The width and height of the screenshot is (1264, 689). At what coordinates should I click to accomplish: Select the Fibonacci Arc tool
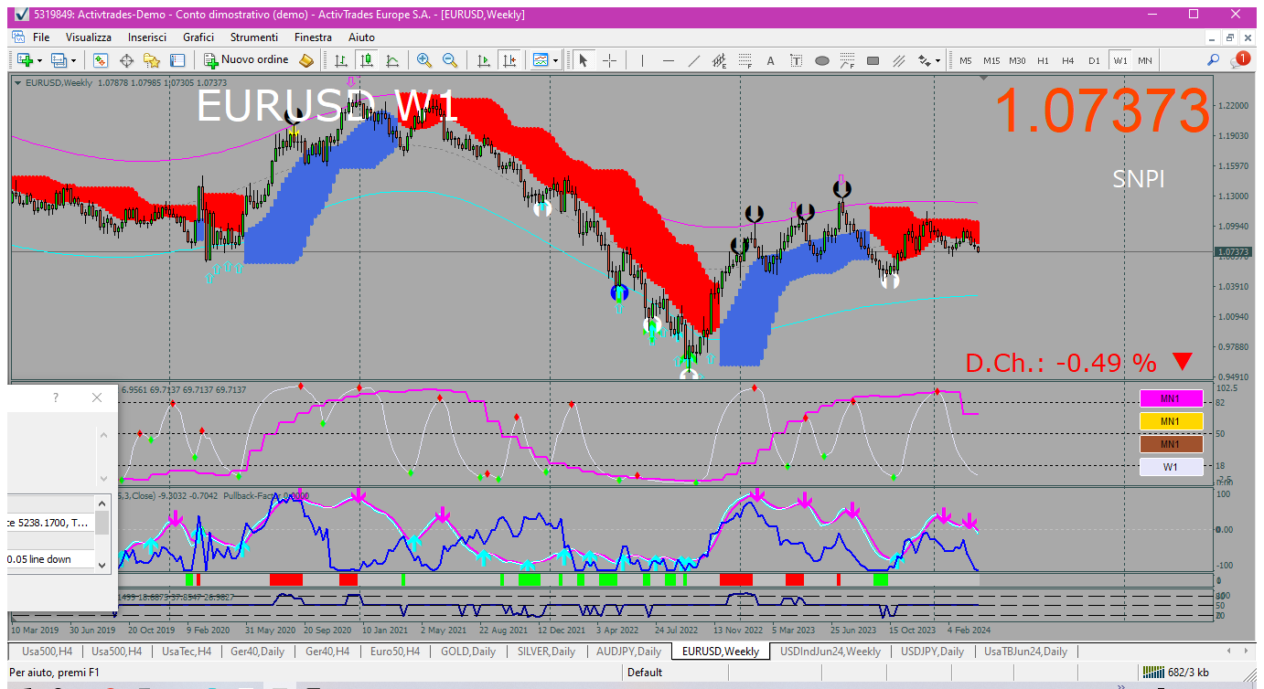pos(847,60)
